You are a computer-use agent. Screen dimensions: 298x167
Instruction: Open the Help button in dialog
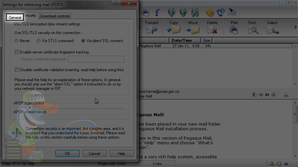click(x=122, y=154)
